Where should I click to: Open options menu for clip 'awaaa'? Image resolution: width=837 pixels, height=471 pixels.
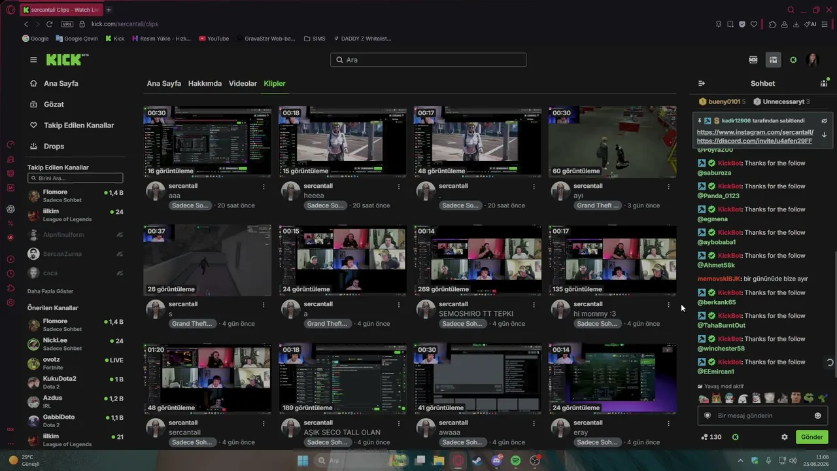pyautogui.click(x=534, y=423)
